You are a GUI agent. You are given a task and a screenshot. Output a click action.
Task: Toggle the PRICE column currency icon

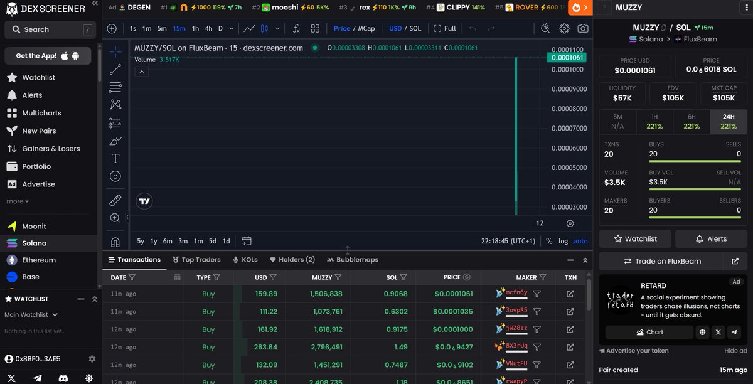pyautogui.click(x=466, y=277)
